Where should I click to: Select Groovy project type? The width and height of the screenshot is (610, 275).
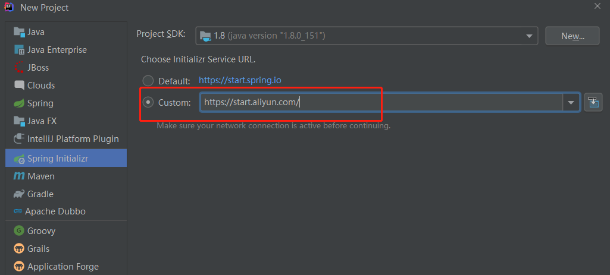[x=66, y=230]
